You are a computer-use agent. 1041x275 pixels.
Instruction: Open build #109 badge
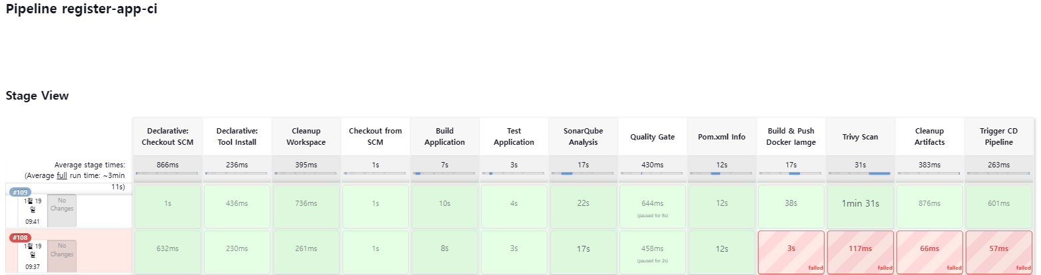(x=20, y=192)
